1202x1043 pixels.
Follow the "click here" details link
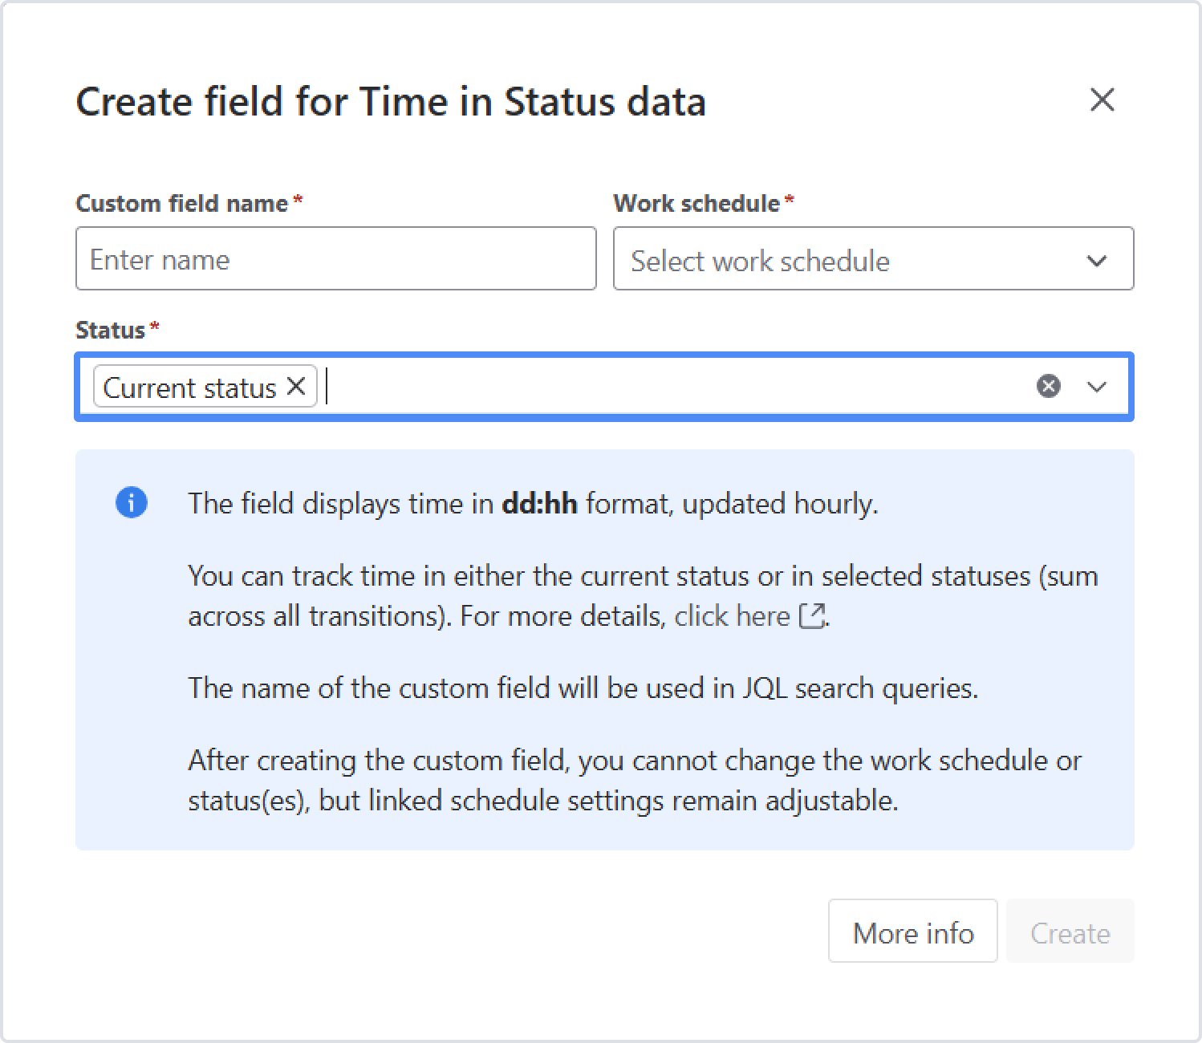click(732, 616)
